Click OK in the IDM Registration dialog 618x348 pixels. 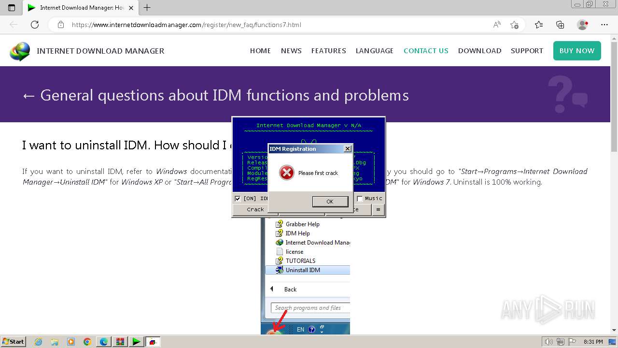330,202
